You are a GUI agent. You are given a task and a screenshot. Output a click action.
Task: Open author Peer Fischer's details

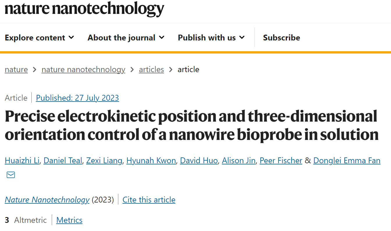coord(281,161)
